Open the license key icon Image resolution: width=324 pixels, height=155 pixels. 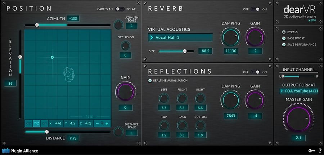(312, 151)
